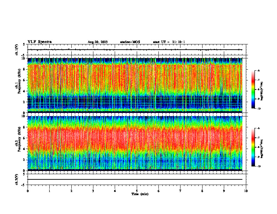
Task: Click the "start UT = 21:10: 1" text
Action: pyautogui.click(x=169, y=42)
